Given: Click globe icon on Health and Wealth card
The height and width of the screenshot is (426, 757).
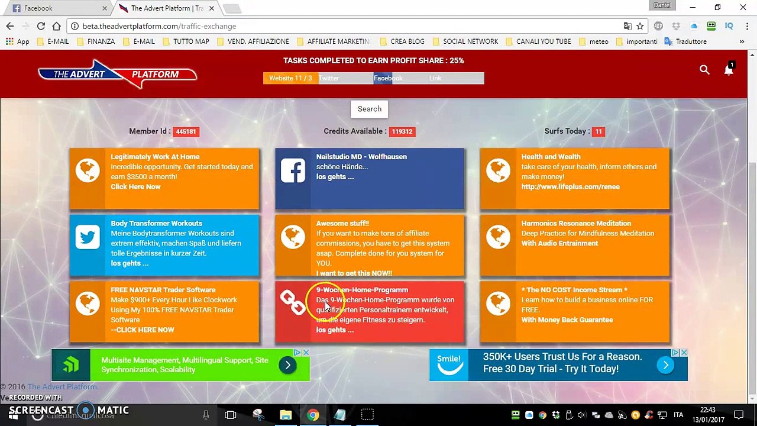Looking at the screenshot, I should click(498, 170).
